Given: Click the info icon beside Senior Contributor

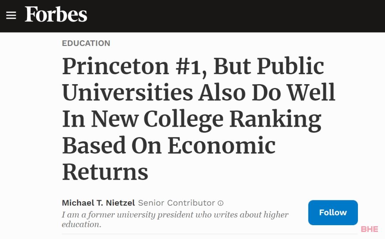Looking at the screenshot, I should [221, 203].
